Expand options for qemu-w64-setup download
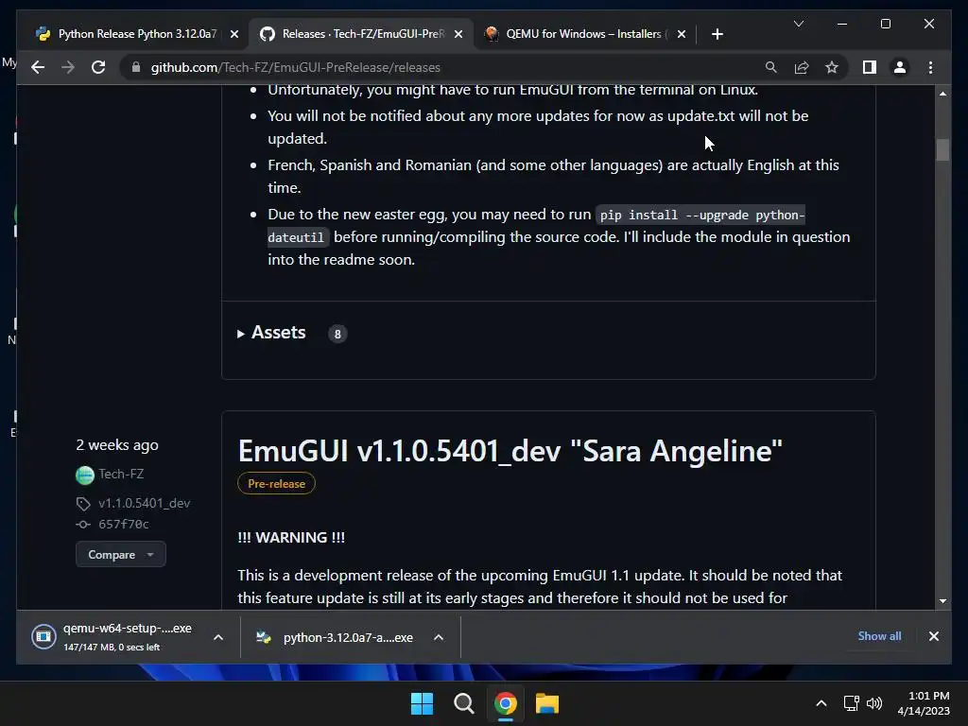The height and width of the screenshot is (726, 968). point(218,637)
